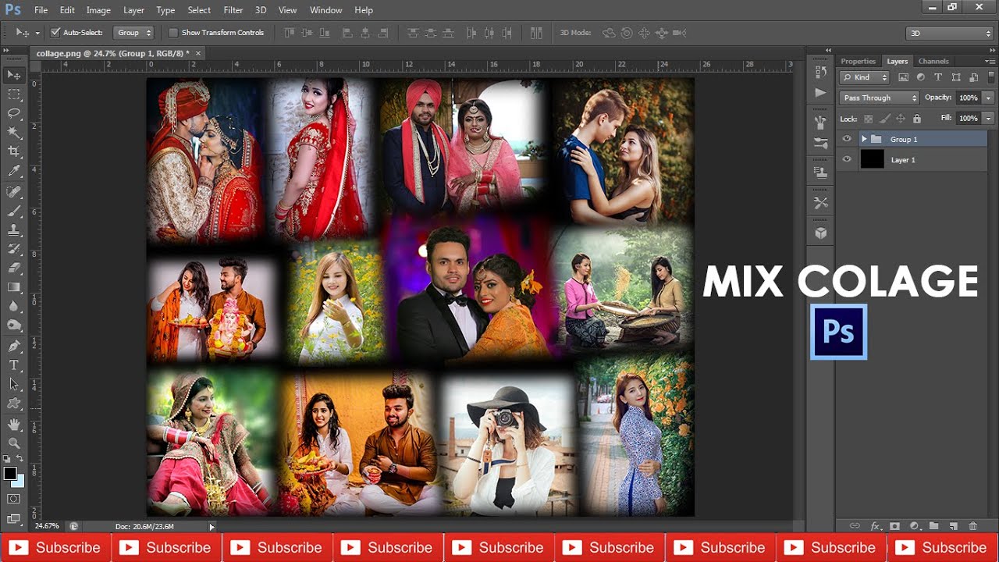Select the Hand tool
Image resolution: width=999 pixels, height=562 pixels.
click(x=14, y=425)
